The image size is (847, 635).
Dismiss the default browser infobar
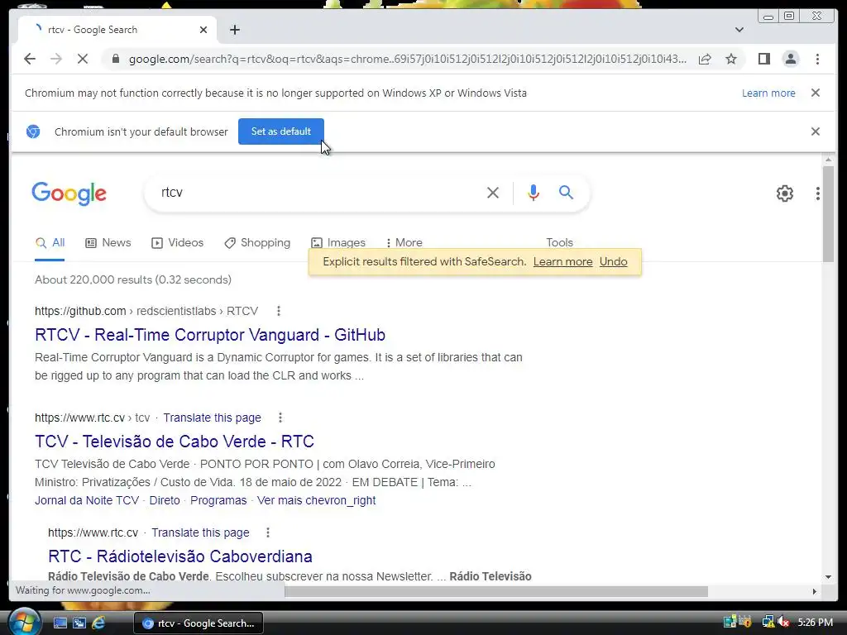click(x=815, y=131)
